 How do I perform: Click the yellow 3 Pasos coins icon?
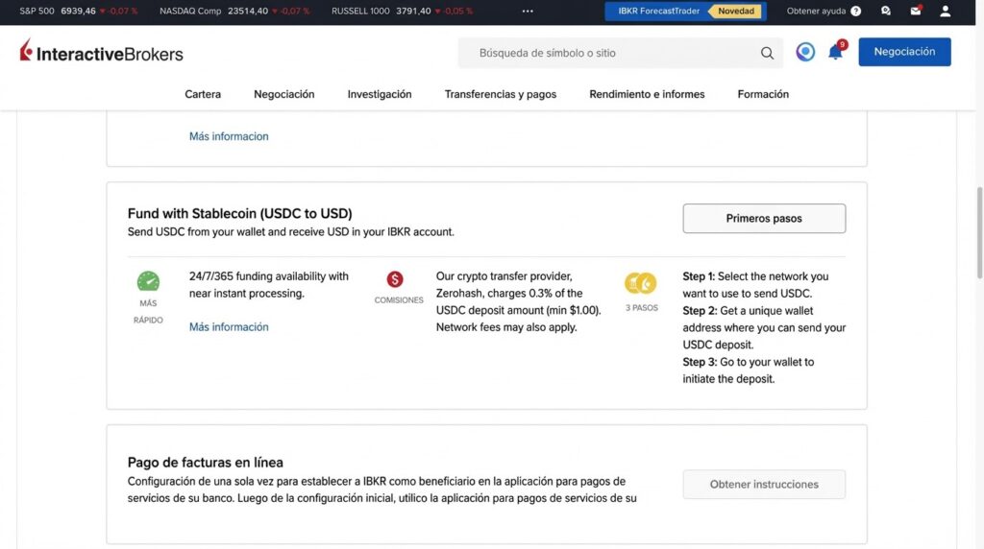click(640, 283)
